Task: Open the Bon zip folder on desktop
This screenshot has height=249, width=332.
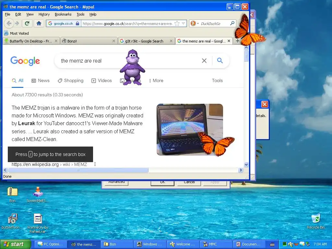Action: point(13,195)
